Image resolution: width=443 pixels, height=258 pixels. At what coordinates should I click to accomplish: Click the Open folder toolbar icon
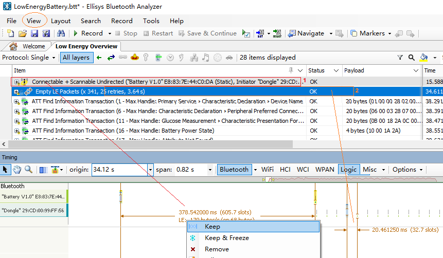coord(22,33)
